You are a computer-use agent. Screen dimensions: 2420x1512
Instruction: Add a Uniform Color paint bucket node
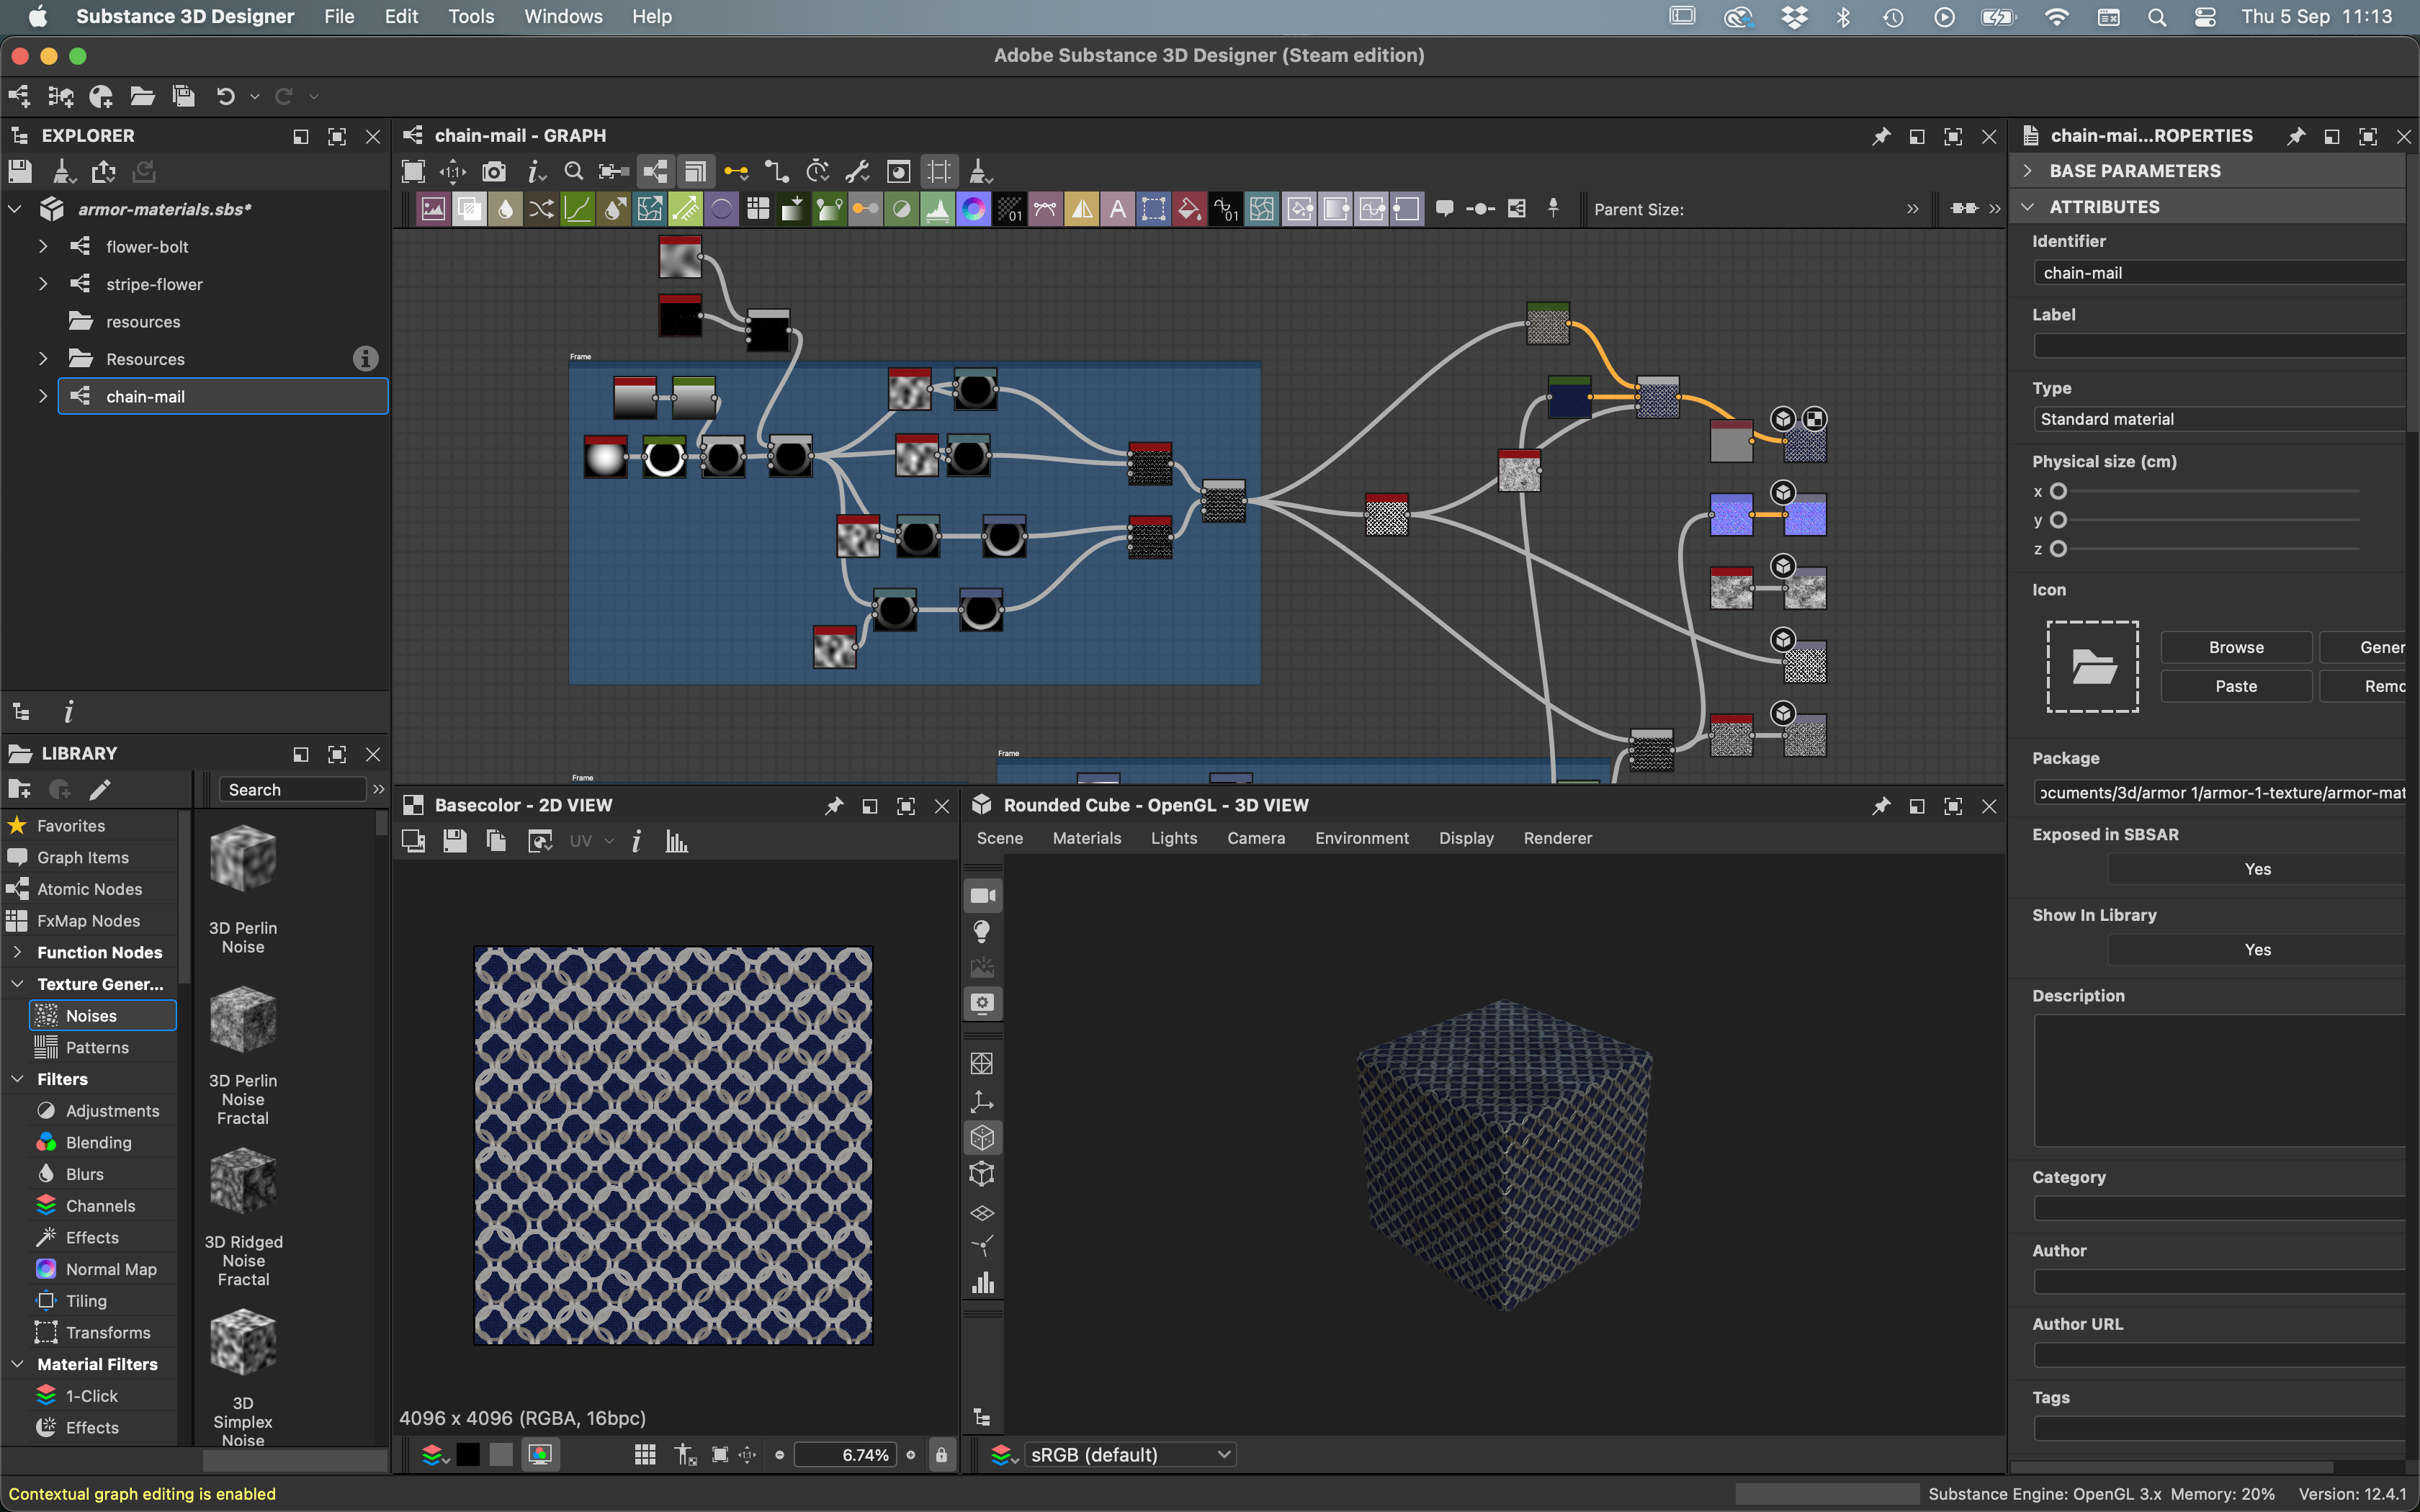[x=1189, y=209]
